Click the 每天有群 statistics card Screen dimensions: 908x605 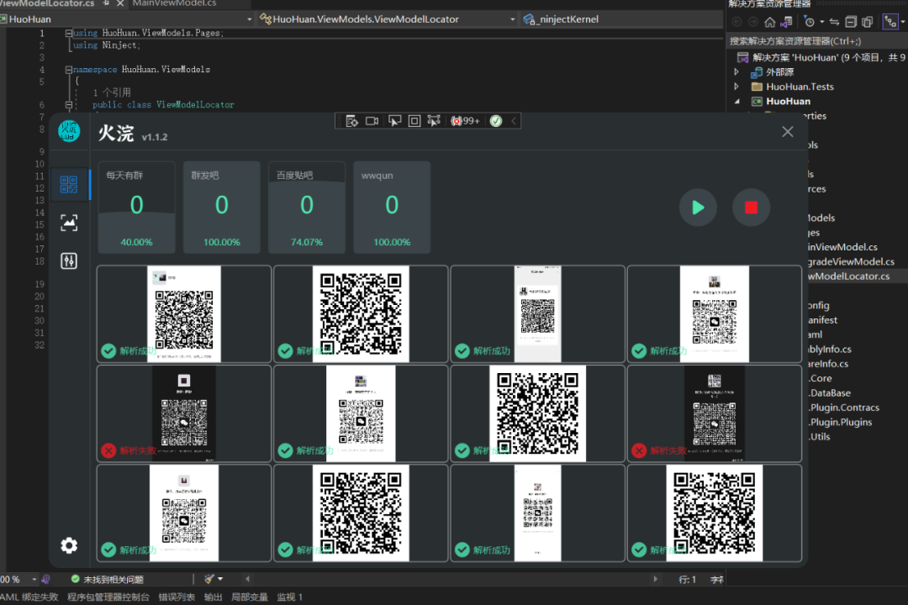click(137, 208)
